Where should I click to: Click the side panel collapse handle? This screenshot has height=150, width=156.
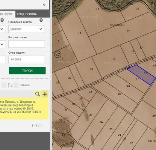click(x=51, y=77)
